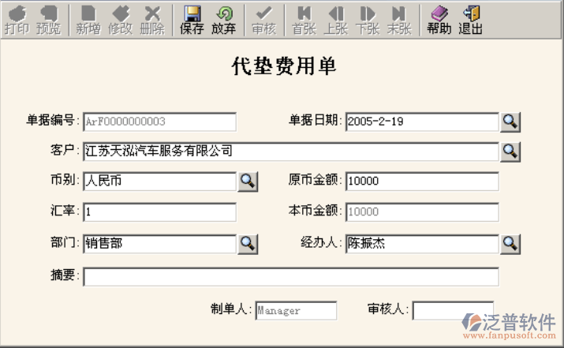The image size is (564, 348).
Task: Click the Delete (删除) toolbar button
Action: [152, 20]
